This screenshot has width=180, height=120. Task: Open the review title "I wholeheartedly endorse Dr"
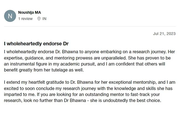click(x=36, y=44)
